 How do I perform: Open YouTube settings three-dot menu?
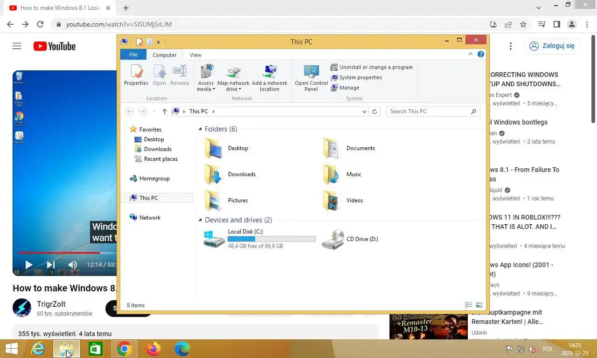coord(511,46)
